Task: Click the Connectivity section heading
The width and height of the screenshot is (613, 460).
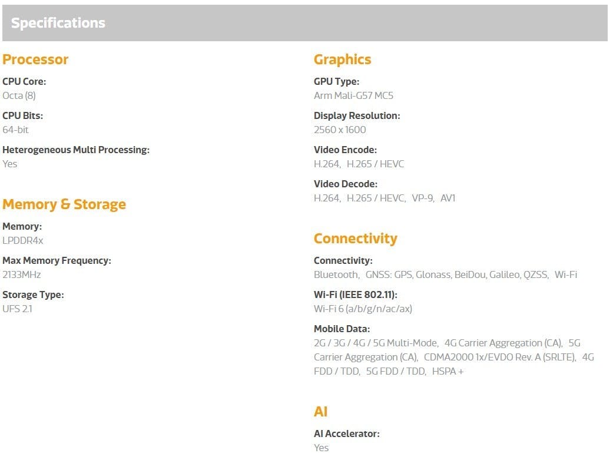Action: click(x=355, y=239)
